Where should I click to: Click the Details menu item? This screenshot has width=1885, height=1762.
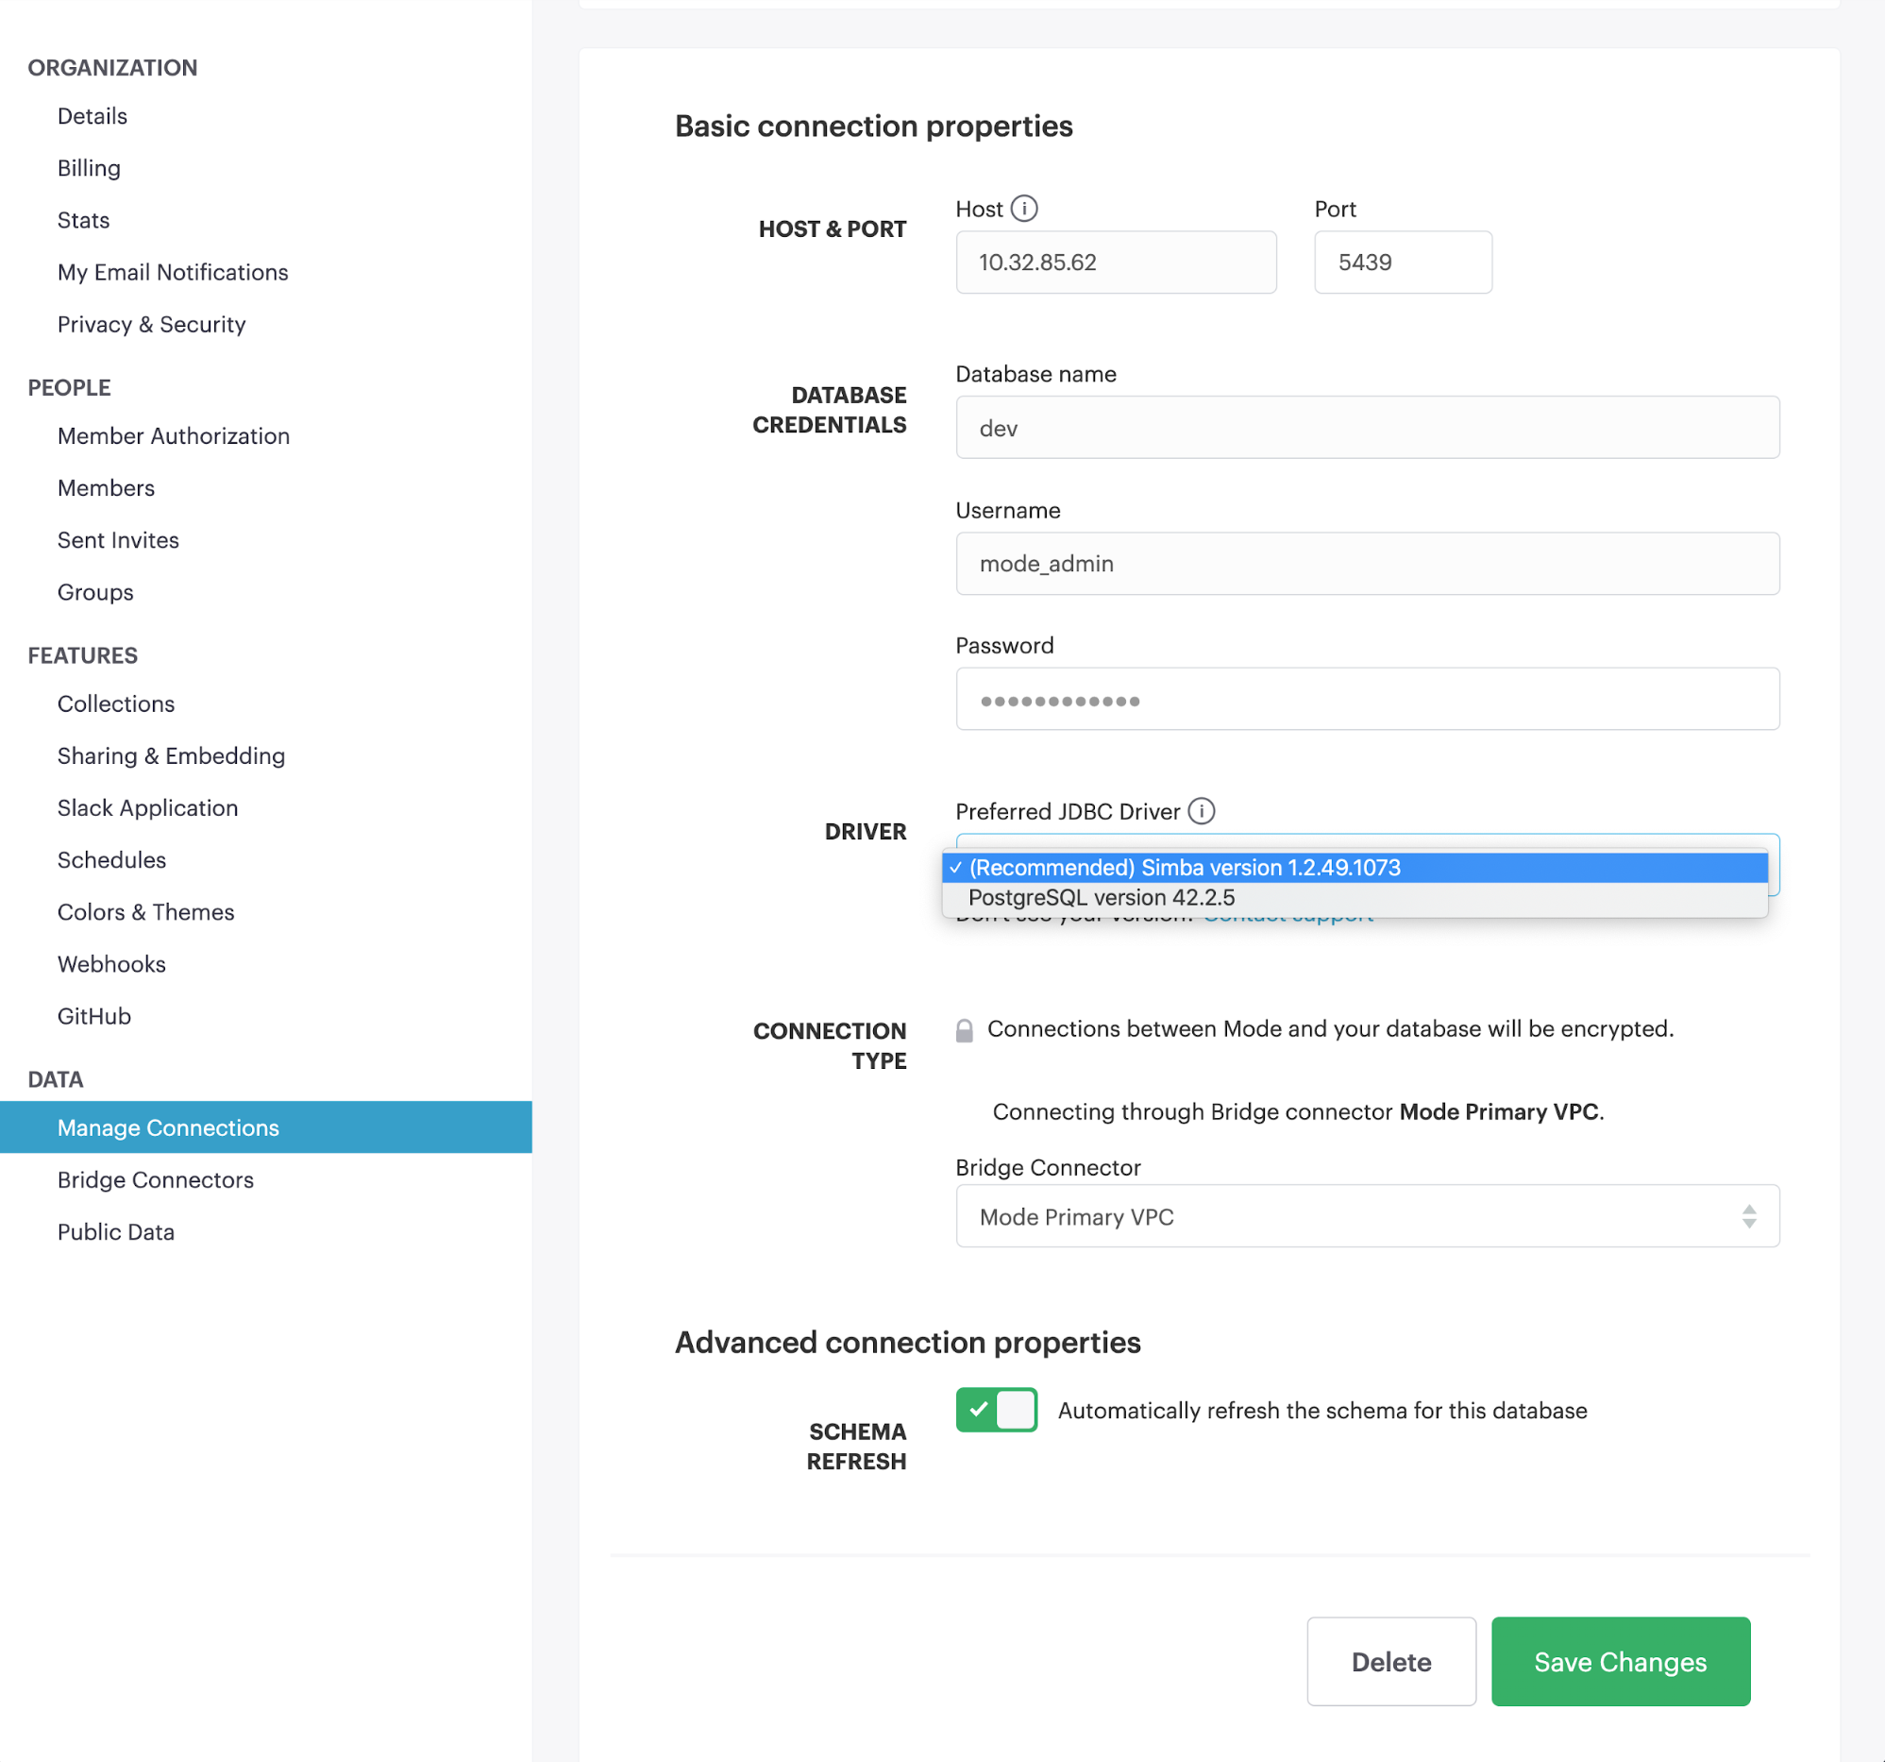(91, 116)
